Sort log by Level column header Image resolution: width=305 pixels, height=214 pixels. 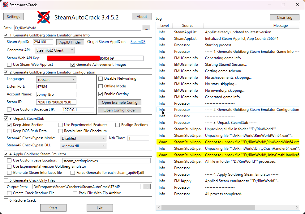pyautogui.click(x=164, y=26)
